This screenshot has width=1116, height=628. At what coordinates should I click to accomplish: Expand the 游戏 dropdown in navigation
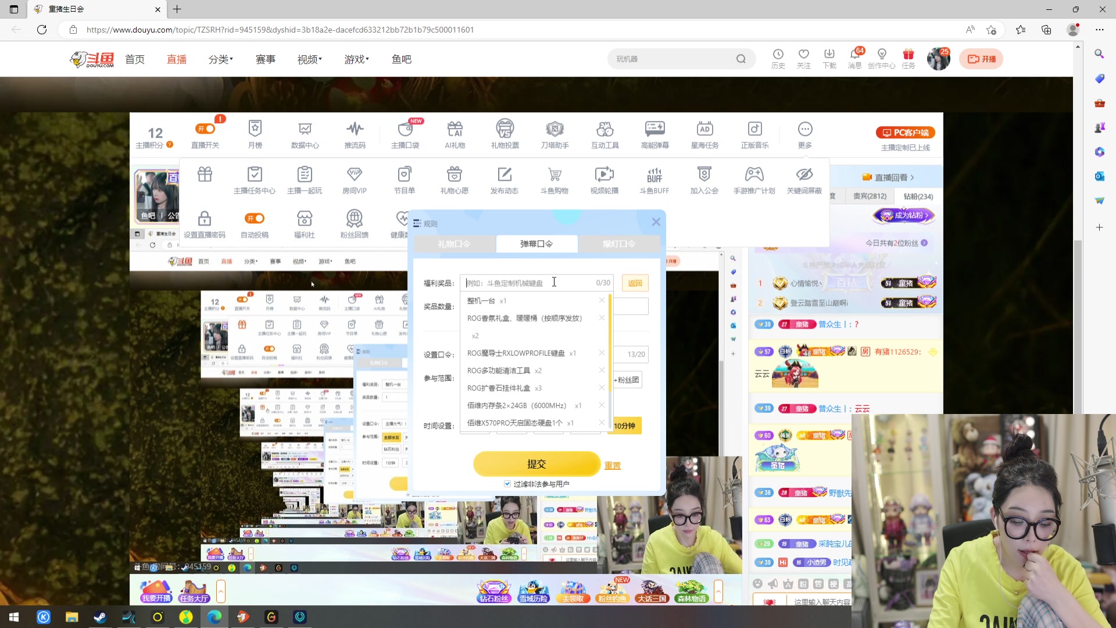pos(357,59)
